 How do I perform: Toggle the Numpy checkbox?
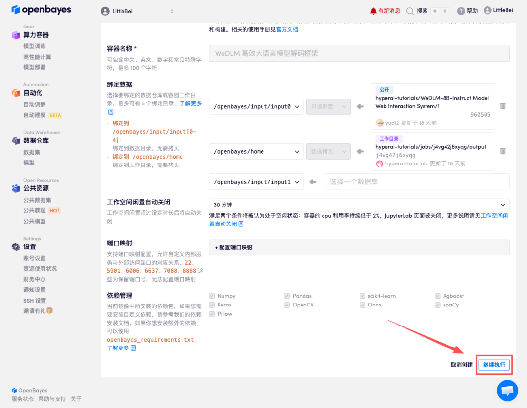pyautogui.click(x=212, y=296)
